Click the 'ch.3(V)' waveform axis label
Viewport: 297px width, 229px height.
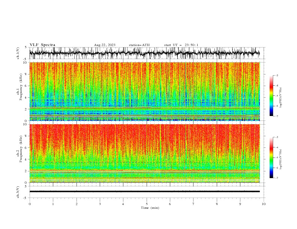coord(18,192)
